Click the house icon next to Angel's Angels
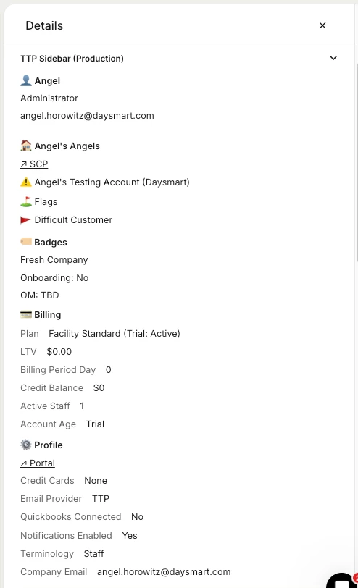 26,146
